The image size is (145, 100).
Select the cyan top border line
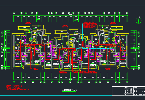[x=72, y=6]
